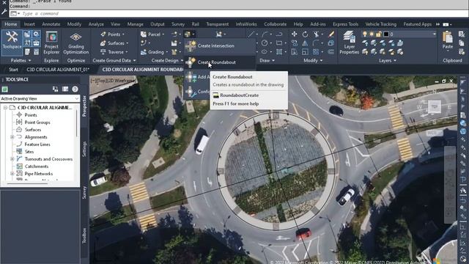Open the Insert ribbon tab
Viewport: 469px width, 264px height.
click(29, 24)
